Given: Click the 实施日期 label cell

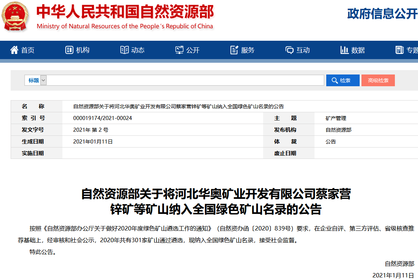Looking at the screenshot, I should [37, 153].
